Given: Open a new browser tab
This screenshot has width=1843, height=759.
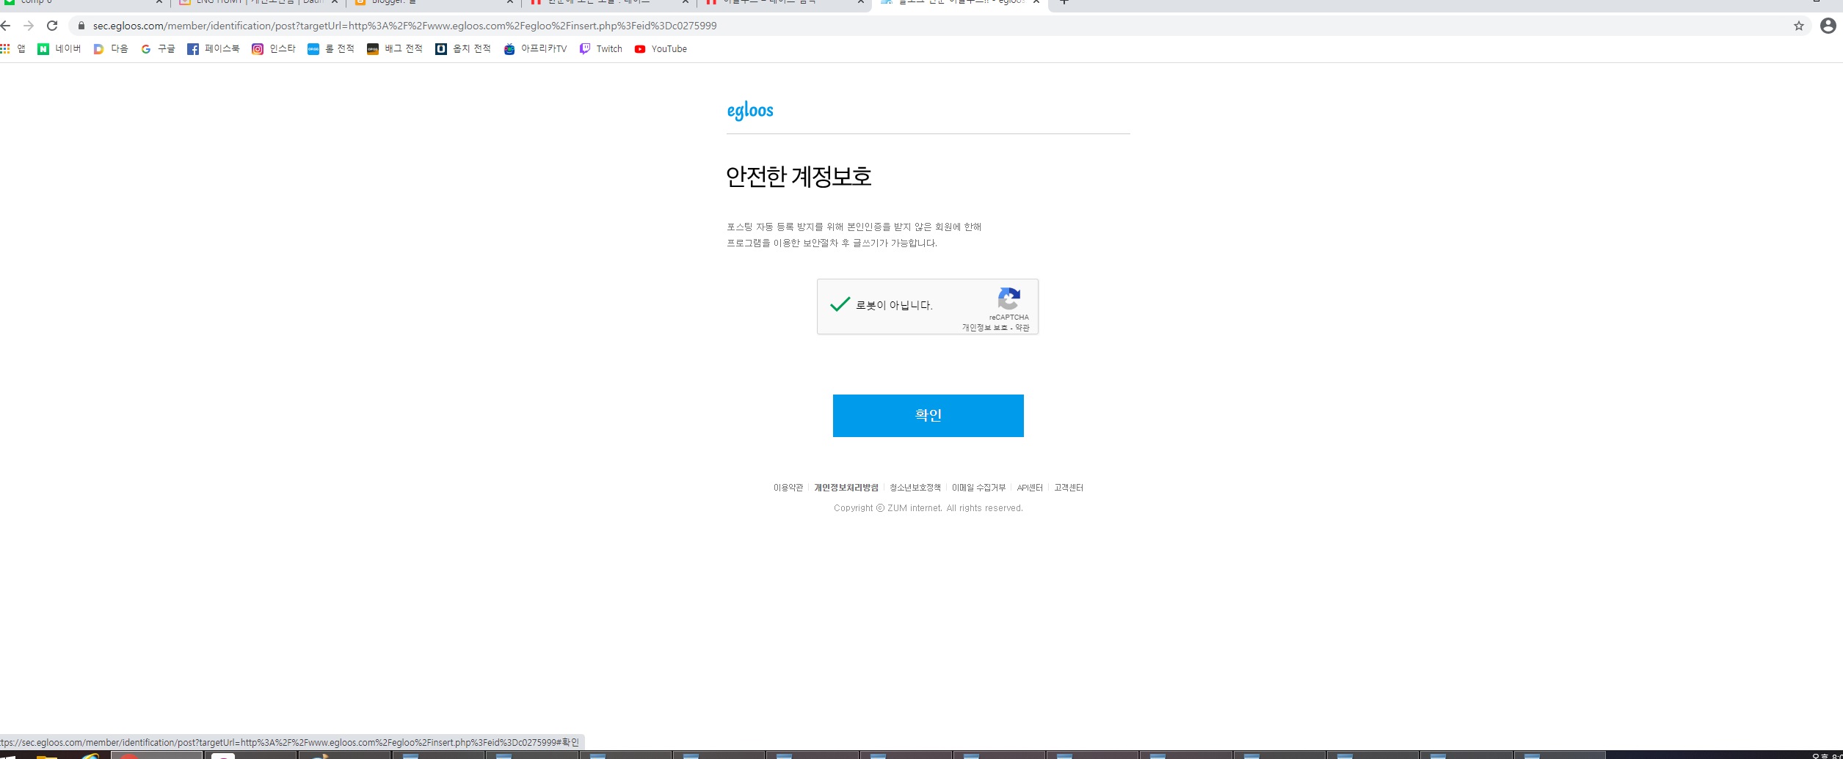Looking at the screenshot, I should [x=1064, y=2].
